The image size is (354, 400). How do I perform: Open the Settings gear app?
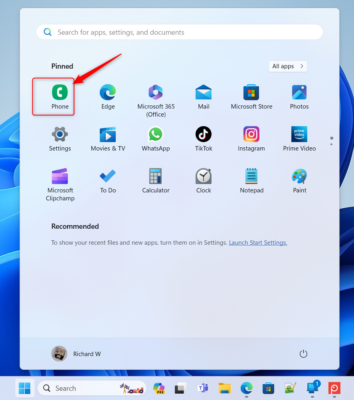[x=60, y=139]
